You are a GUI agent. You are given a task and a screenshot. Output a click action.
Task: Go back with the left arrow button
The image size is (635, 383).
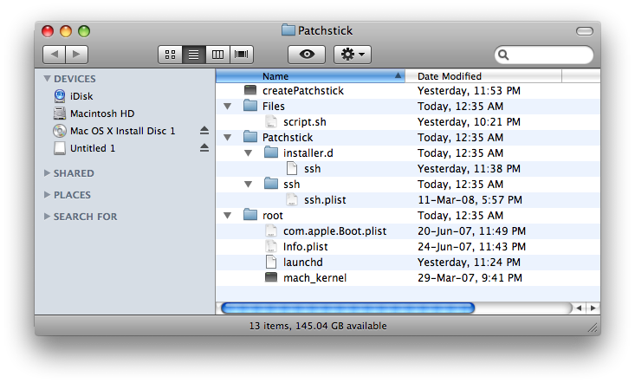coord(54,55)
